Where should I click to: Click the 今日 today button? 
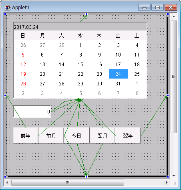[x=77, y=135]
